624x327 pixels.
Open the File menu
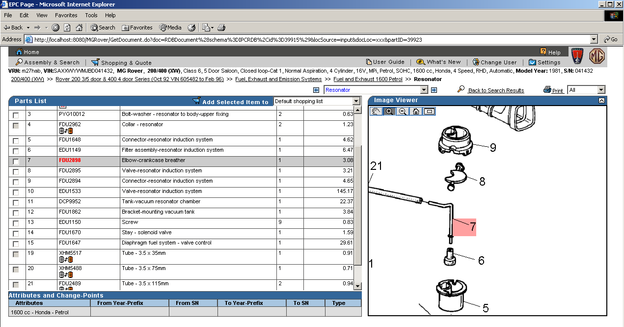tap(8, 15)
